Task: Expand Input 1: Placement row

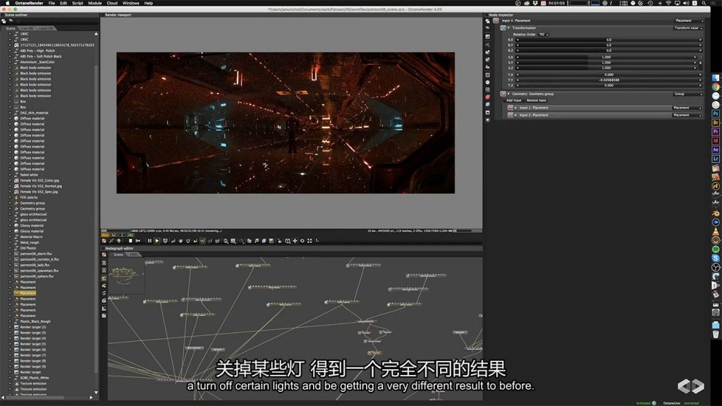Action: tap(516, 108)
